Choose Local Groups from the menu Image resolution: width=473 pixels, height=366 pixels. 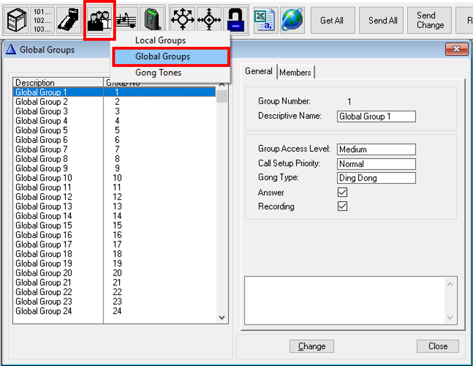click(170, 40)
